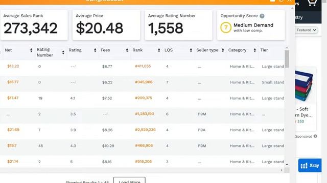Open rank #466,906 link
Screen dimensions: 327x183
(x=144, y=145)
